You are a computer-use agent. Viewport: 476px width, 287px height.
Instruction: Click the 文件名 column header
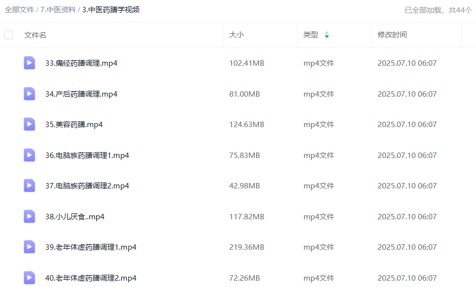[35, 35]
